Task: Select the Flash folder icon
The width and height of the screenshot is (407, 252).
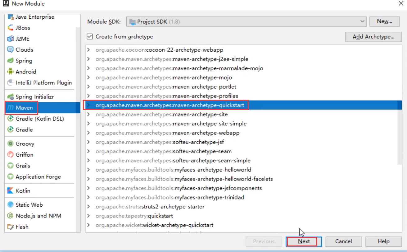Action: pos(11,227)
